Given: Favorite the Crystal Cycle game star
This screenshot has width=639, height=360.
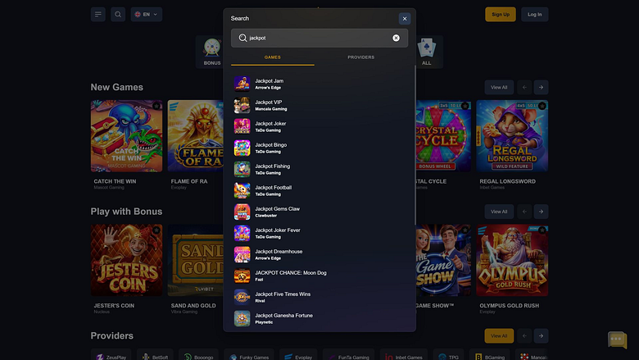Looking at the screenshot, I should [x=465, y=106].
